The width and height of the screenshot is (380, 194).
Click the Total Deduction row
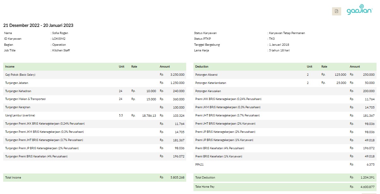click(x=285, y=178)
